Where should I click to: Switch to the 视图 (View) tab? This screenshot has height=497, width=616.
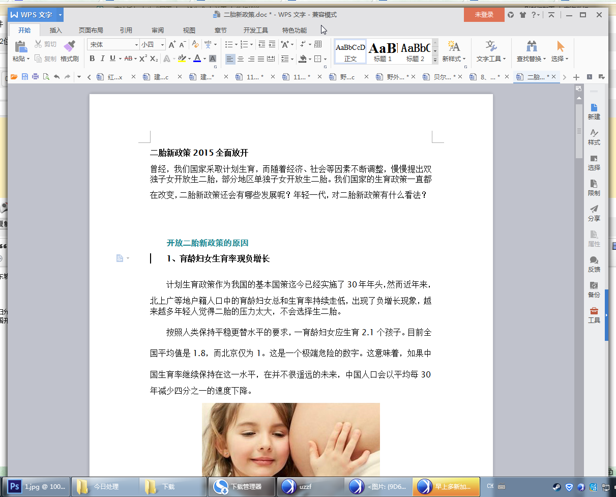(189, 30)
